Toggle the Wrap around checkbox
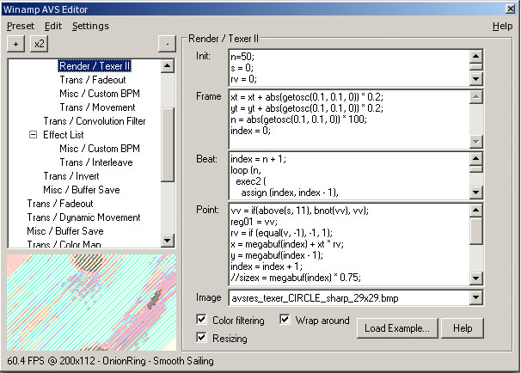Screen dimensions: 521x373 [x=285, y=320]
